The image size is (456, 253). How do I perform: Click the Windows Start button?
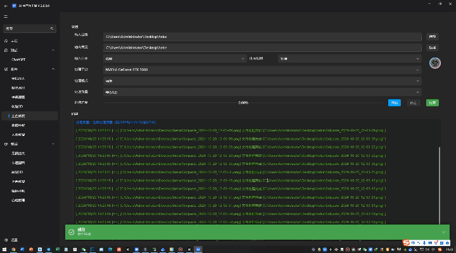point(4,249)
